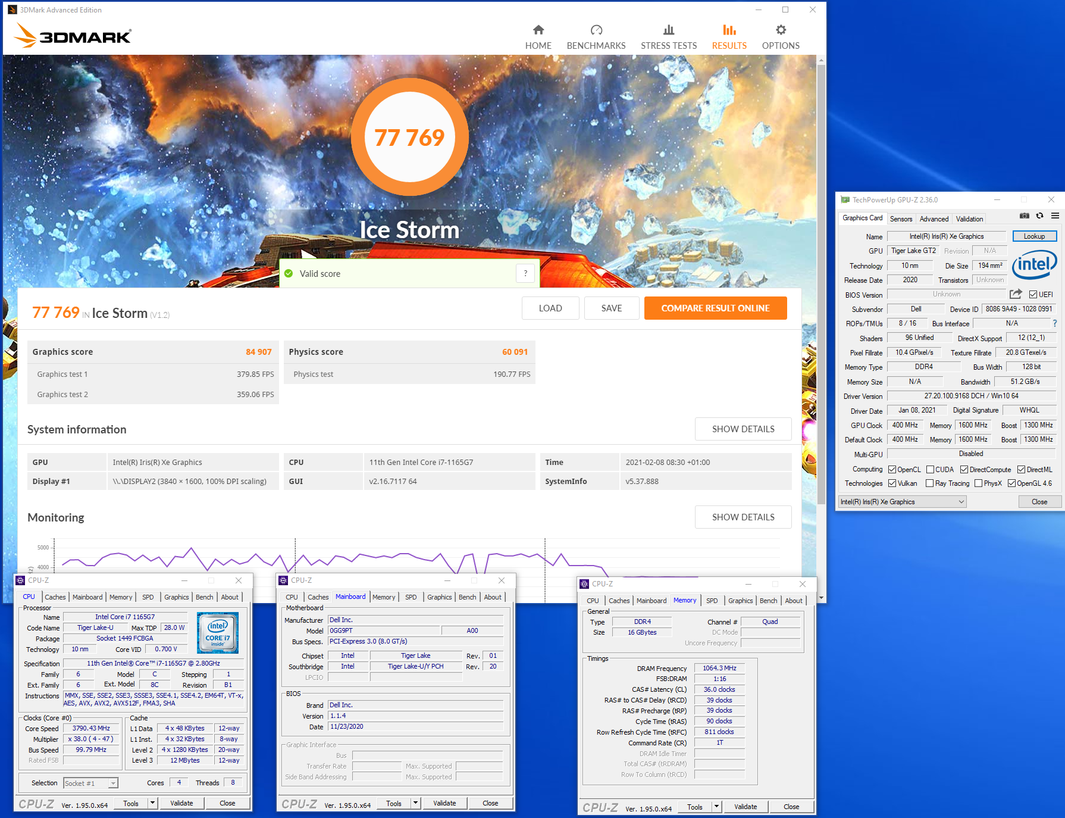This screenshot has height=818, width=1065.
Task: Click the CPU-Z Mainboard window title icon
Action: 283,580
